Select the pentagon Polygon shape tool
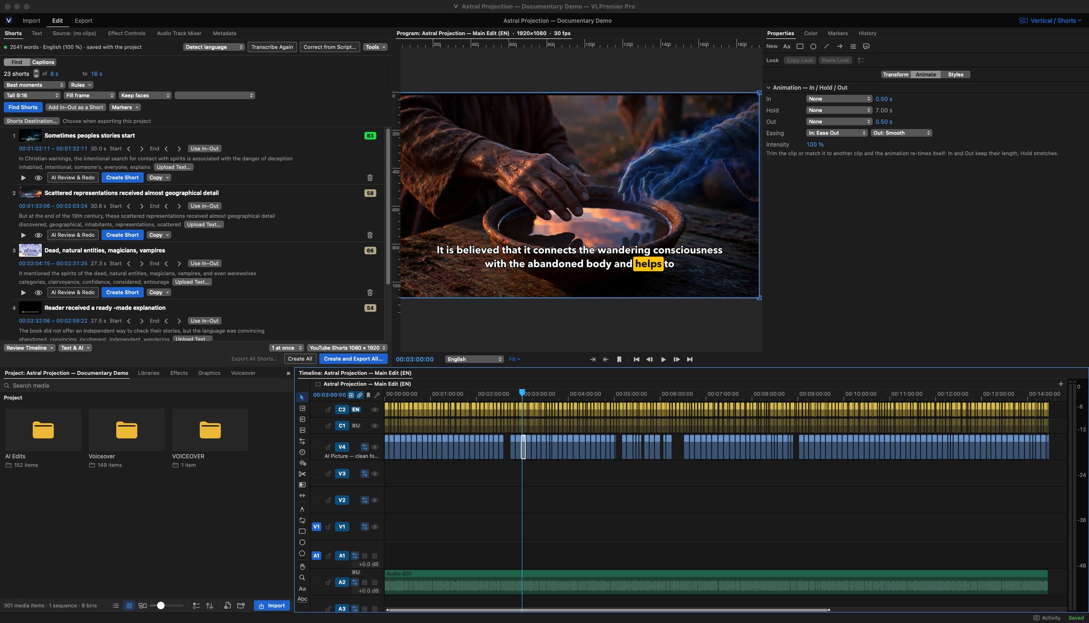 302,553
